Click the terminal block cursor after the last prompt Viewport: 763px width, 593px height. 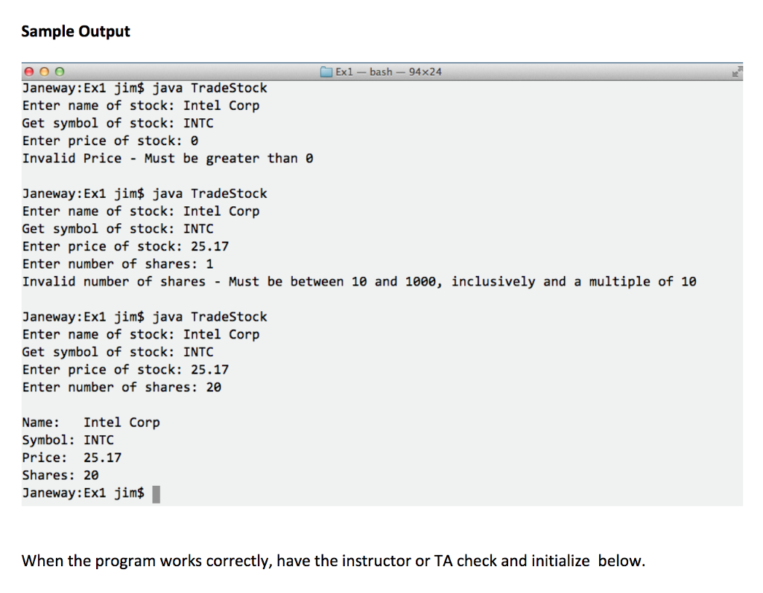coord(156,493)
